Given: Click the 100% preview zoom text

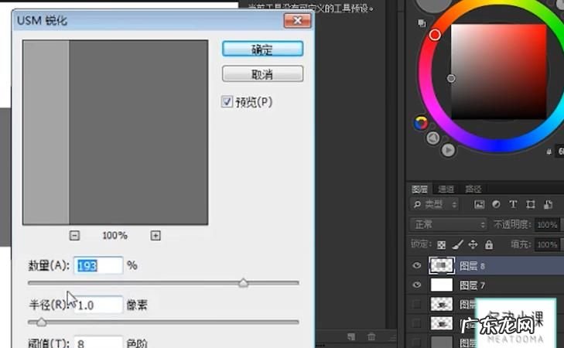Looking at the screenshot, I should pyautogui.click(x=115, y=235).
